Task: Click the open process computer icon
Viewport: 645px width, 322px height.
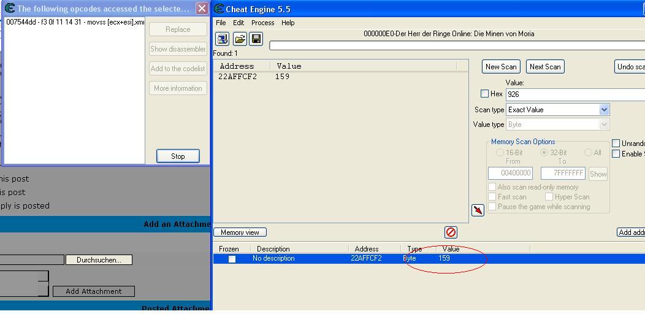Action: click(x=223, y=39)
